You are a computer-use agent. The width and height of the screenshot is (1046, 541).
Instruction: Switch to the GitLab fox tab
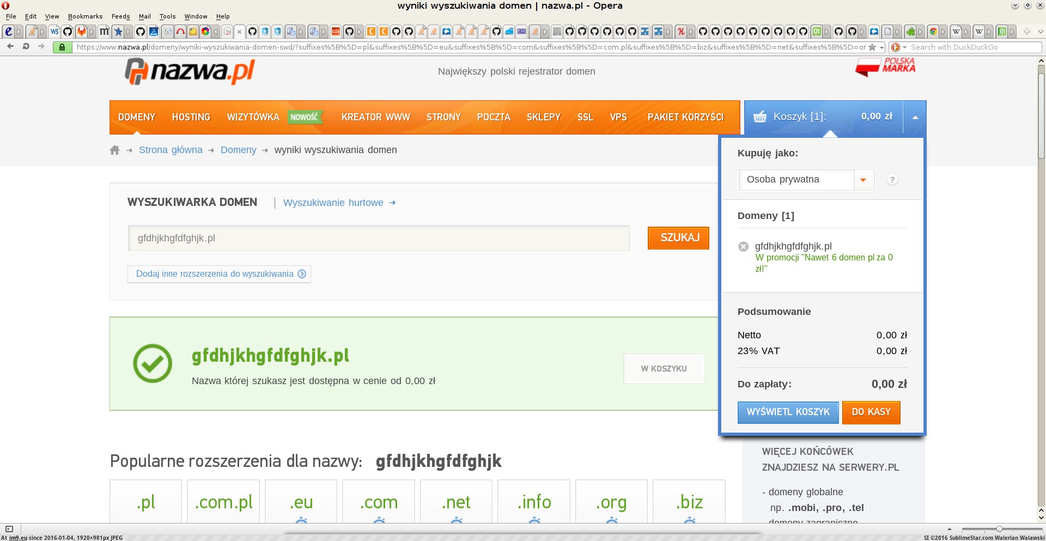(81, 32)
